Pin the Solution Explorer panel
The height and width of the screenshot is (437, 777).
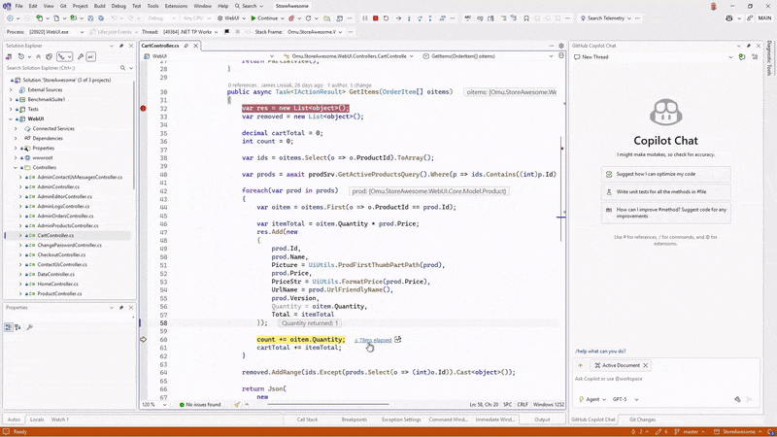pyautogui.click(x=123, y=46)
